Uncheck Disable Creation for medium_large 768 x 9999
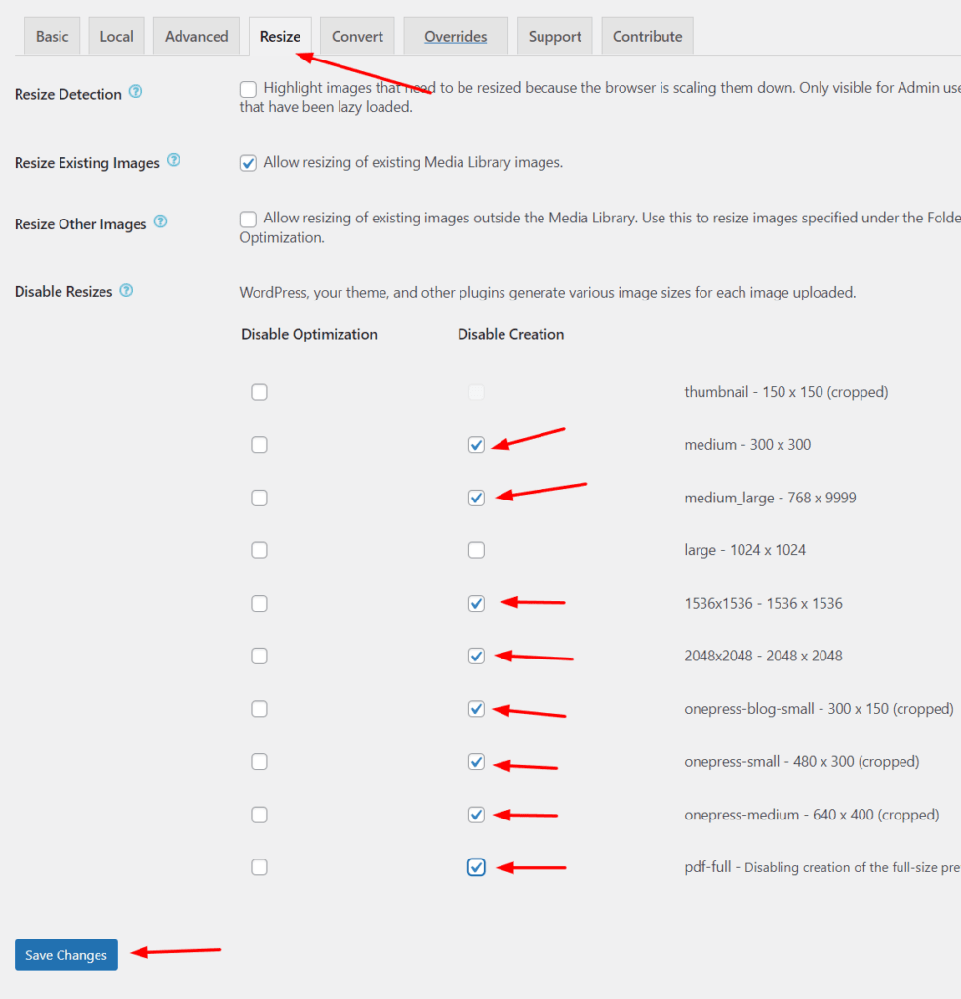 pyautogui.click(x=476, y=498)
